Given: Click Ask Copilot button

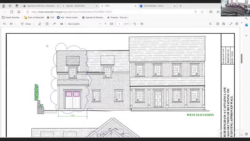Looking at the screenshot, I should [x=74, y=24].
